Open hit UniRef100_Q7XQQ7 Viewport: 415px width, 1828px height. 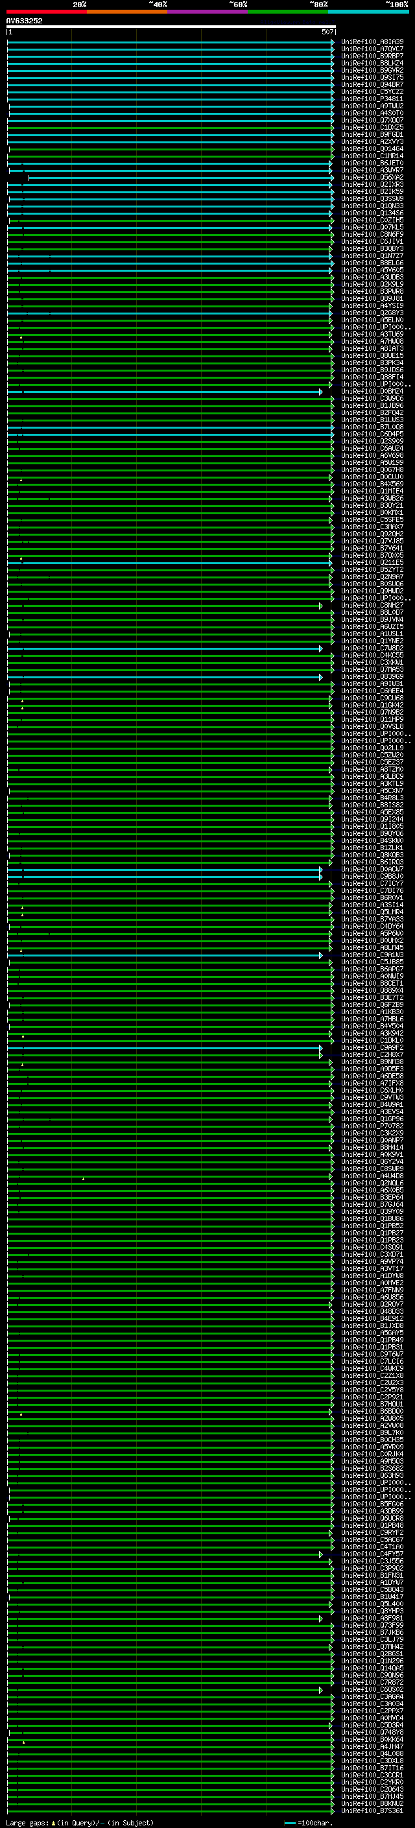[372, 120]
